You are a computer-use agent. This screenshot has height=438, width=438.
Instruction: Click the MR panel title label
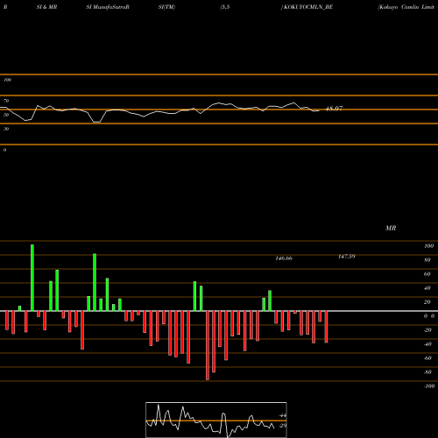click(x=391, y=228)
